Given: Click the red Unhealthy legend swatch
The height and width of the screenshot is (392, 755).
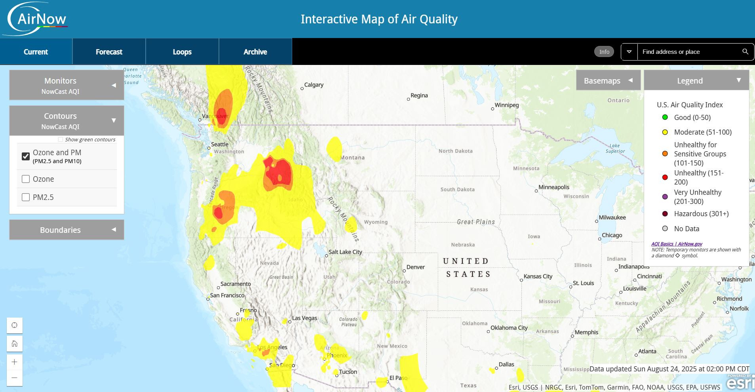Looking at the screenshot, I should tap(665, 177).
